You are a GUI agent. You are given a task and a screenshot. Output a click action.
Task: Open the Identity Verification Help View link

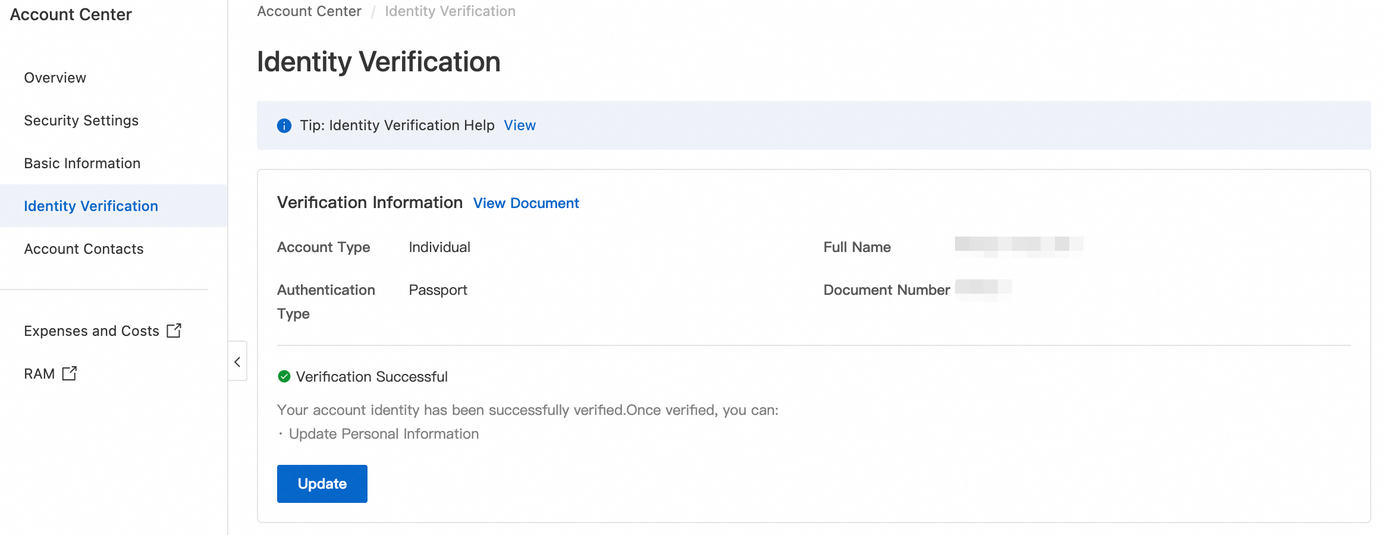(519, 125)
